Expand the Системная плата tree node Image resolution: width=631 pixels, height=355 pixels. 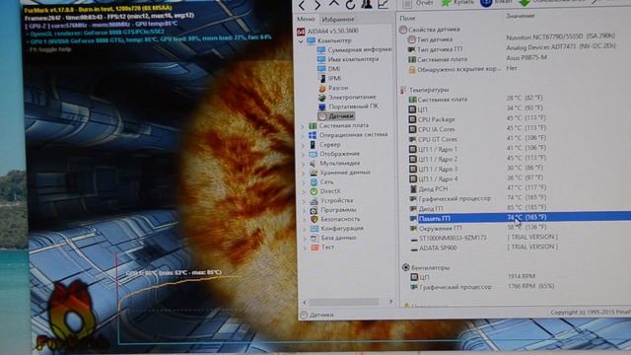coord(303,126)
